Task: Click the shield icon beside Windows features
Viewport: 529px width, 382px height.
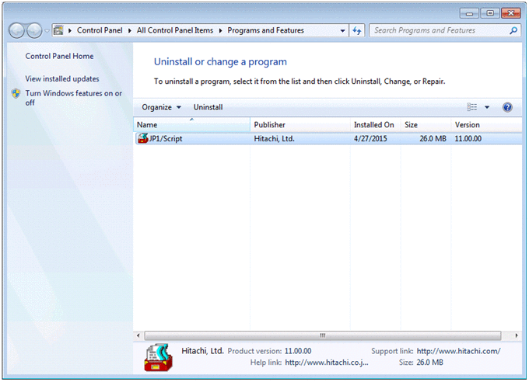Action: tap(16, 93)
